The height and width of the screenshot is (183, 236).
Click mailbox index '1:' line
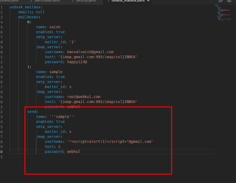[29, 67]
